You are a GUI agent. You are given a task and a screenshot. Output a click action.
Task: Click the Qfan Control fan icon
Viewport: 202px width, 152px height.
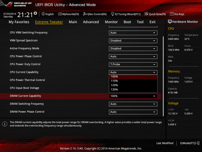tap(85, 14)
